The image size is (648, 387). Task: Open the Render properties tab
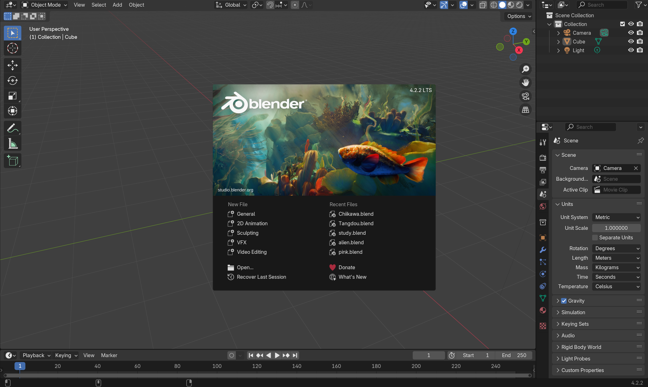[x=543, y=158]
